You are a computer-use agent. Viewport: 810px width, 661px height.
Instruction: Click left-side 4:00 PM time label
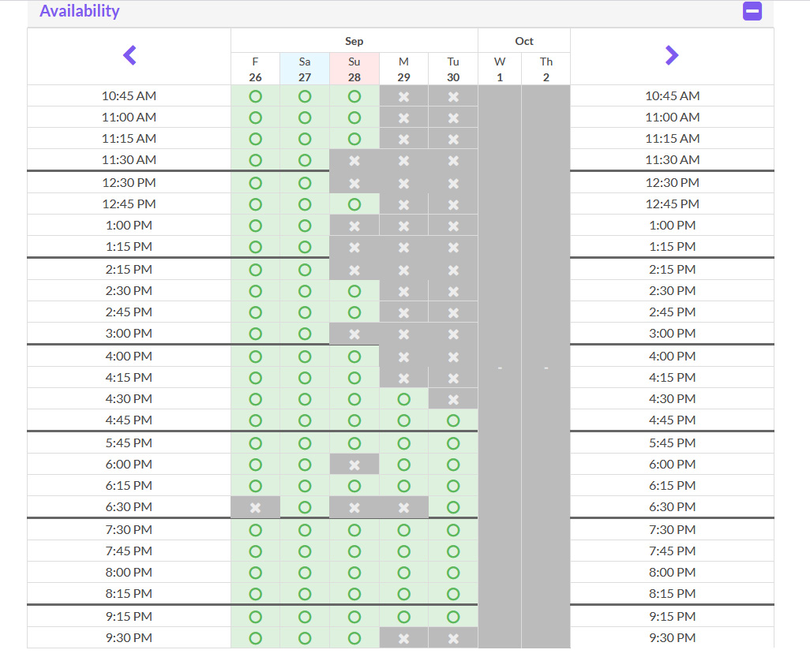[129, 356]
